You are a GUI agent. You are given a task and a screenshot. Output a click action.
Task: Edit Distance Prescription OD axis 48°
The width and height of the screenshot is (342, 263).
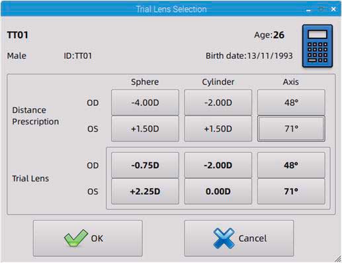click(x=291, y=103)
